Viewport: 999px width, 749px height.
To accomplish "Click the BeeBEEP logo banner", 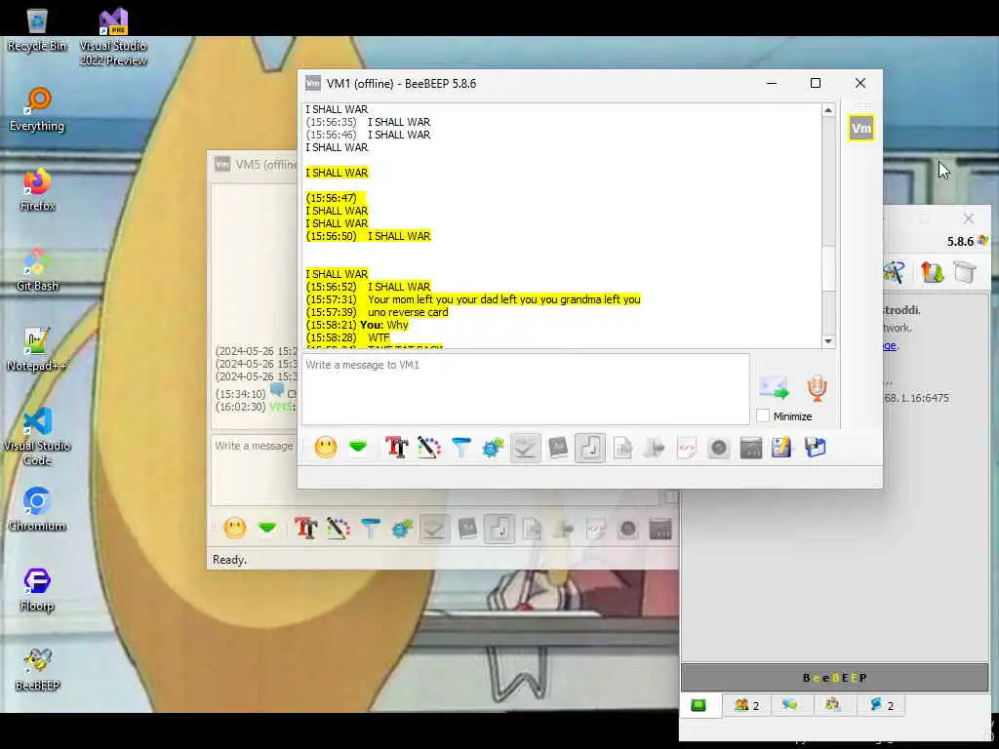I will pyautogui.click(x=835, y=678).
